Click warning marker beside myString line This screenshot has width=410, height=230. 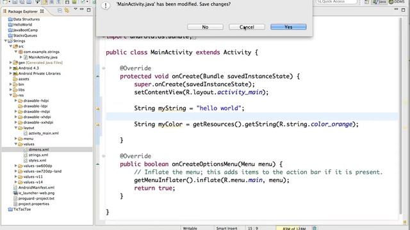tap(98, 109)
